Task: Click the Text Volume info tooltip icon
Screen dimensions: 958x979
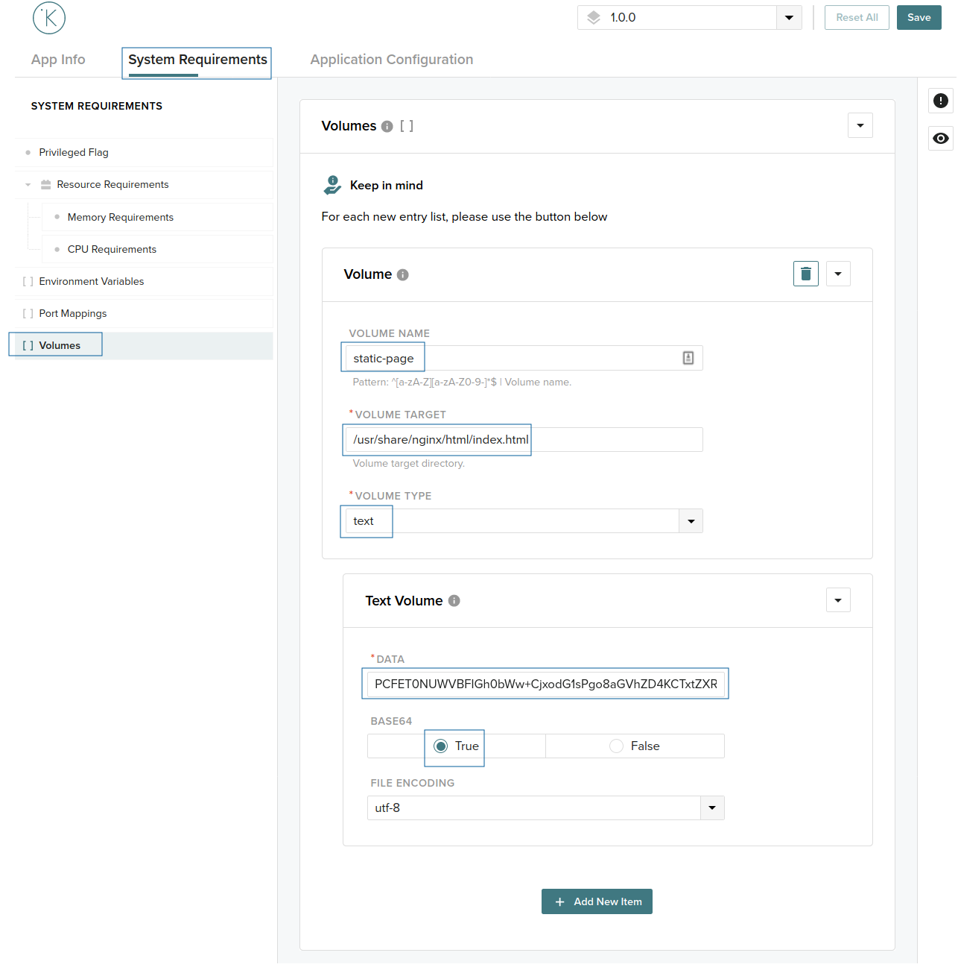Action: [454, 600]
